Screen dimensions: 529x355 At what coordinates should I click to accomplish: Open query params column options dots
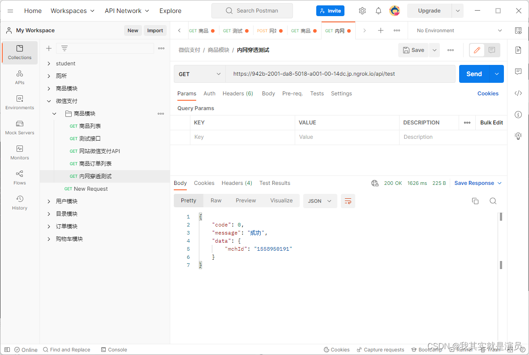pyautogui.click(x=467, y=123)
